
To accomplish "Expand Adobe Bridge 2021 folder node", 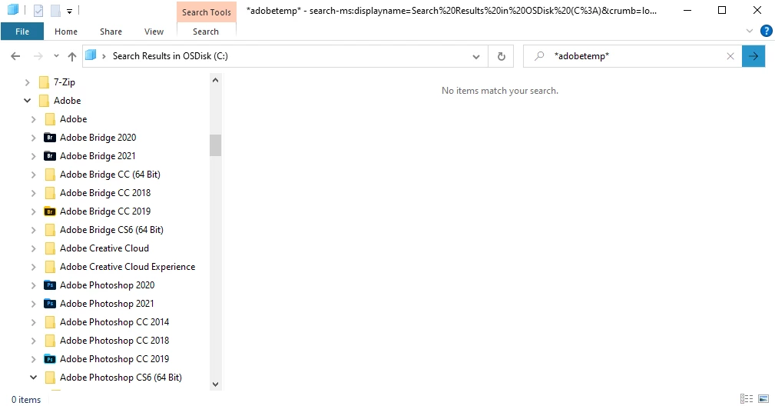I will click(x=33, y=156).
